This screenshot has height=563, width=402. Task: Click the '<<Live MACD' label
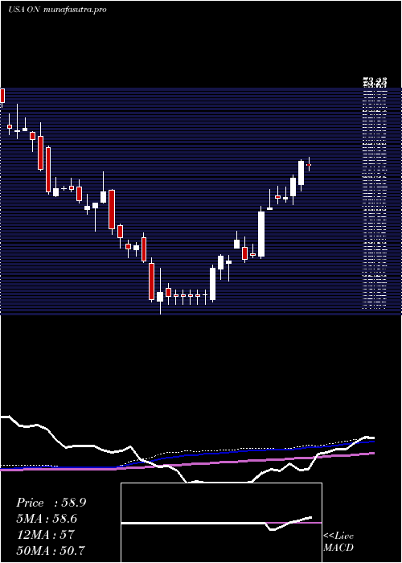pyautogui.click(x=338, y=542)
